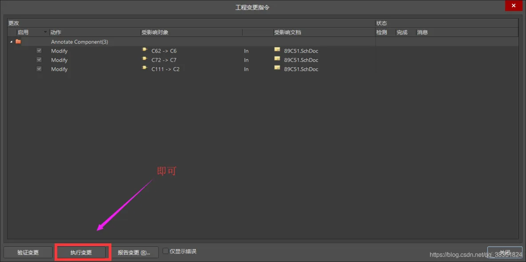Select the Modify text in C72 row

click(60, 60)
